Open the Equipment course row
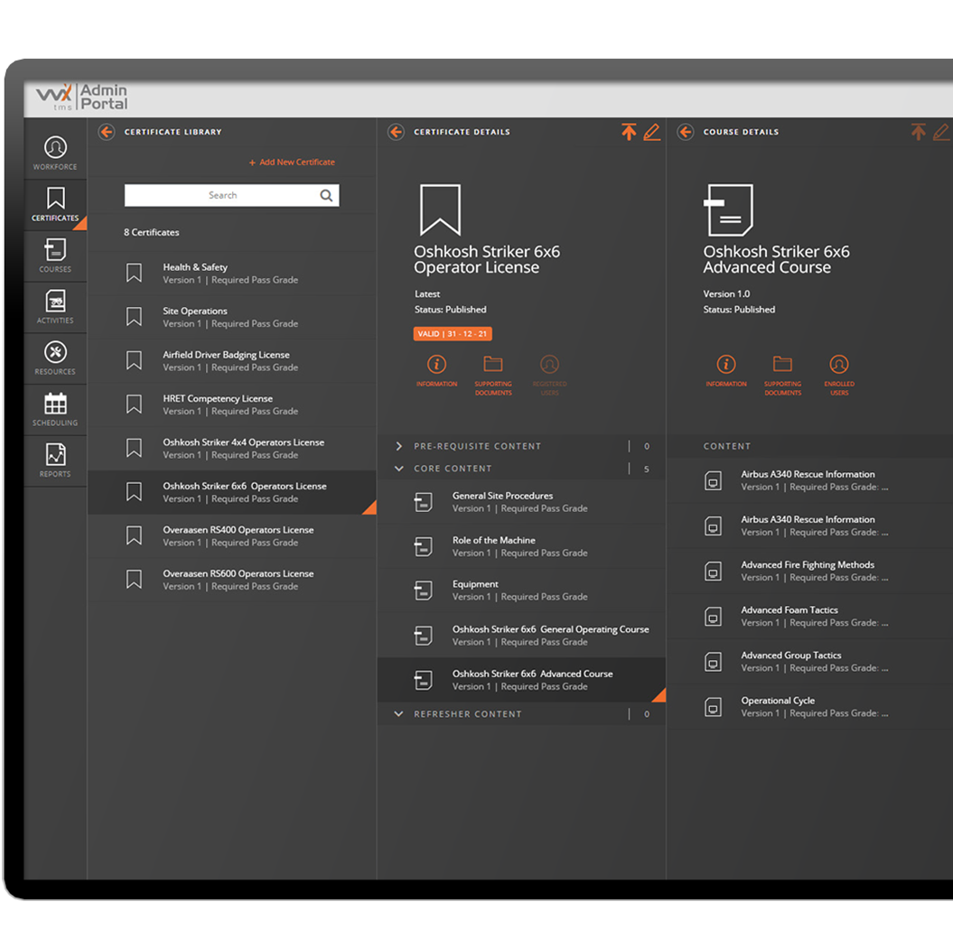This screenshot has width=953, height=939. pyautogui.click(x=521, y=590)
